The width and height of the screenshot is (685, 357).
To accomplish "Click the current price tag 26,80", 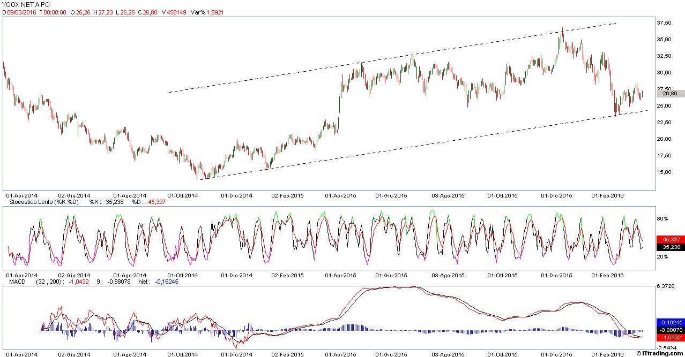I will pyautogui.click(x=670, y=93).
